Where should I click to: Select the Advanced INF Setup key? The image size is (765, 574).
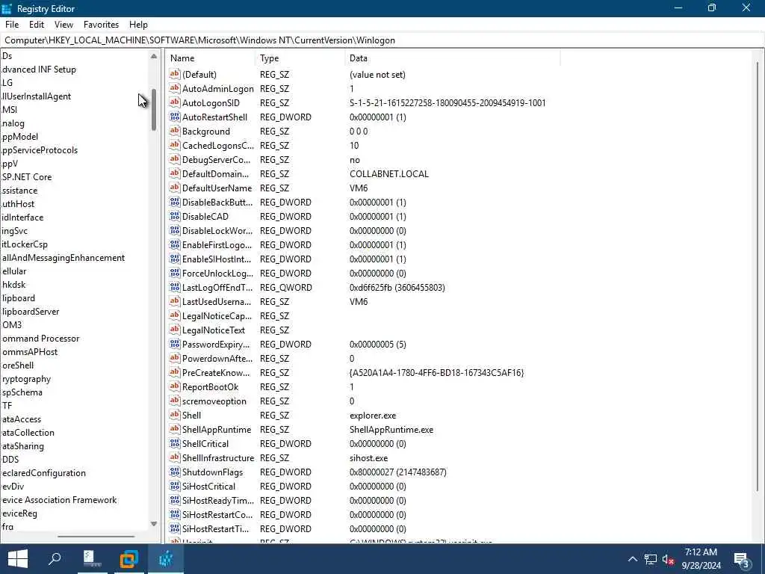(x=39, y=70)
